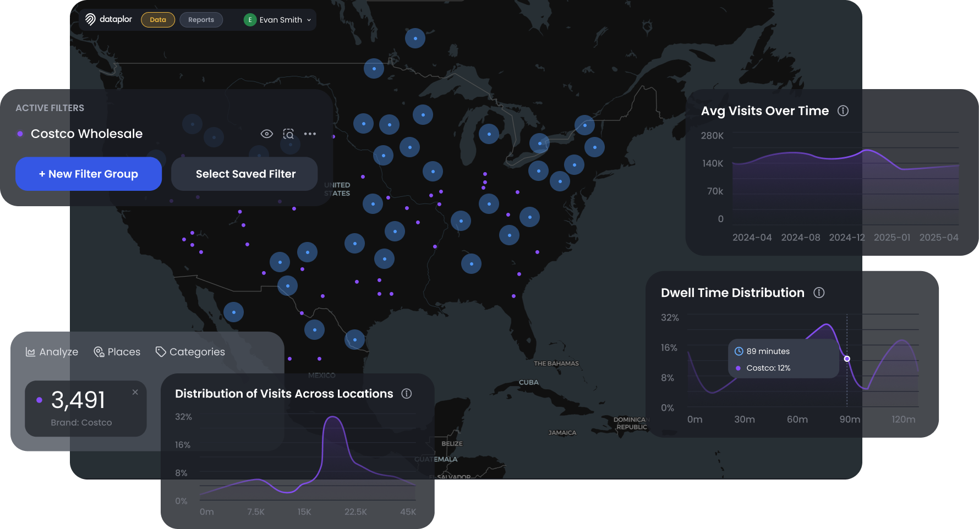Click the Evan Smith avatar icon
This screenshot has height=529, width=979.
coord(250,20)
